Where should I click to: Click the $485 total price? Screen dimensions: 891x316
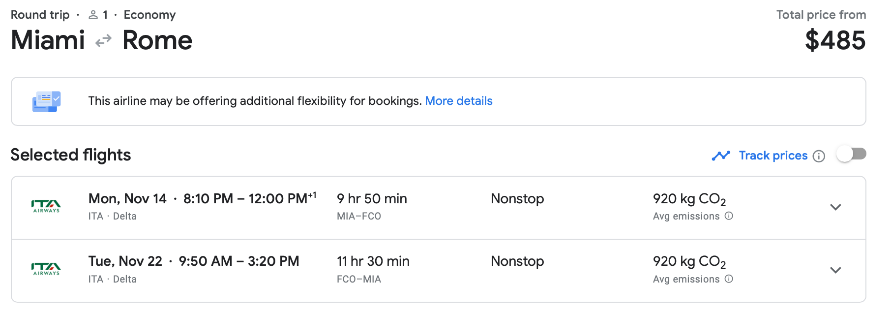coord(835,40)
